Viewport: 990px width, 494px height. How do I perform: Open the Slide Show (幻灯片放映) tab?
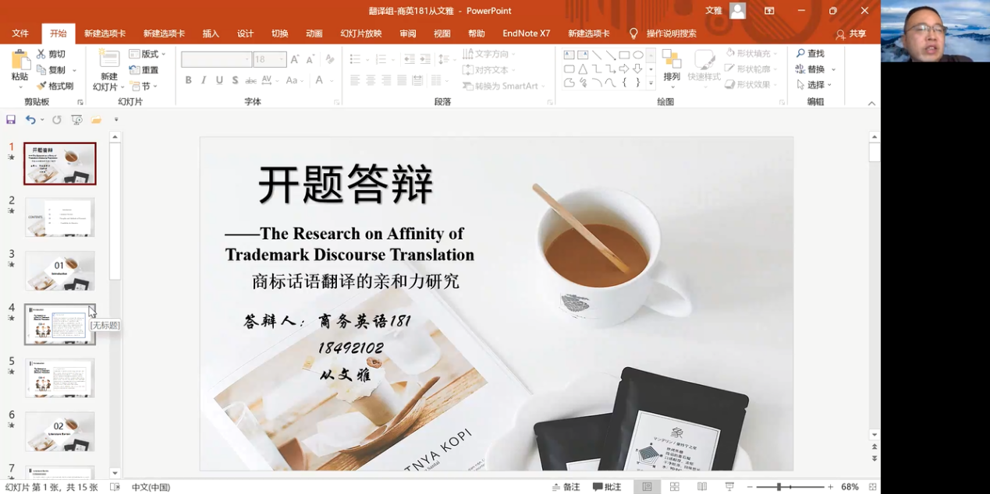(361, 34)
